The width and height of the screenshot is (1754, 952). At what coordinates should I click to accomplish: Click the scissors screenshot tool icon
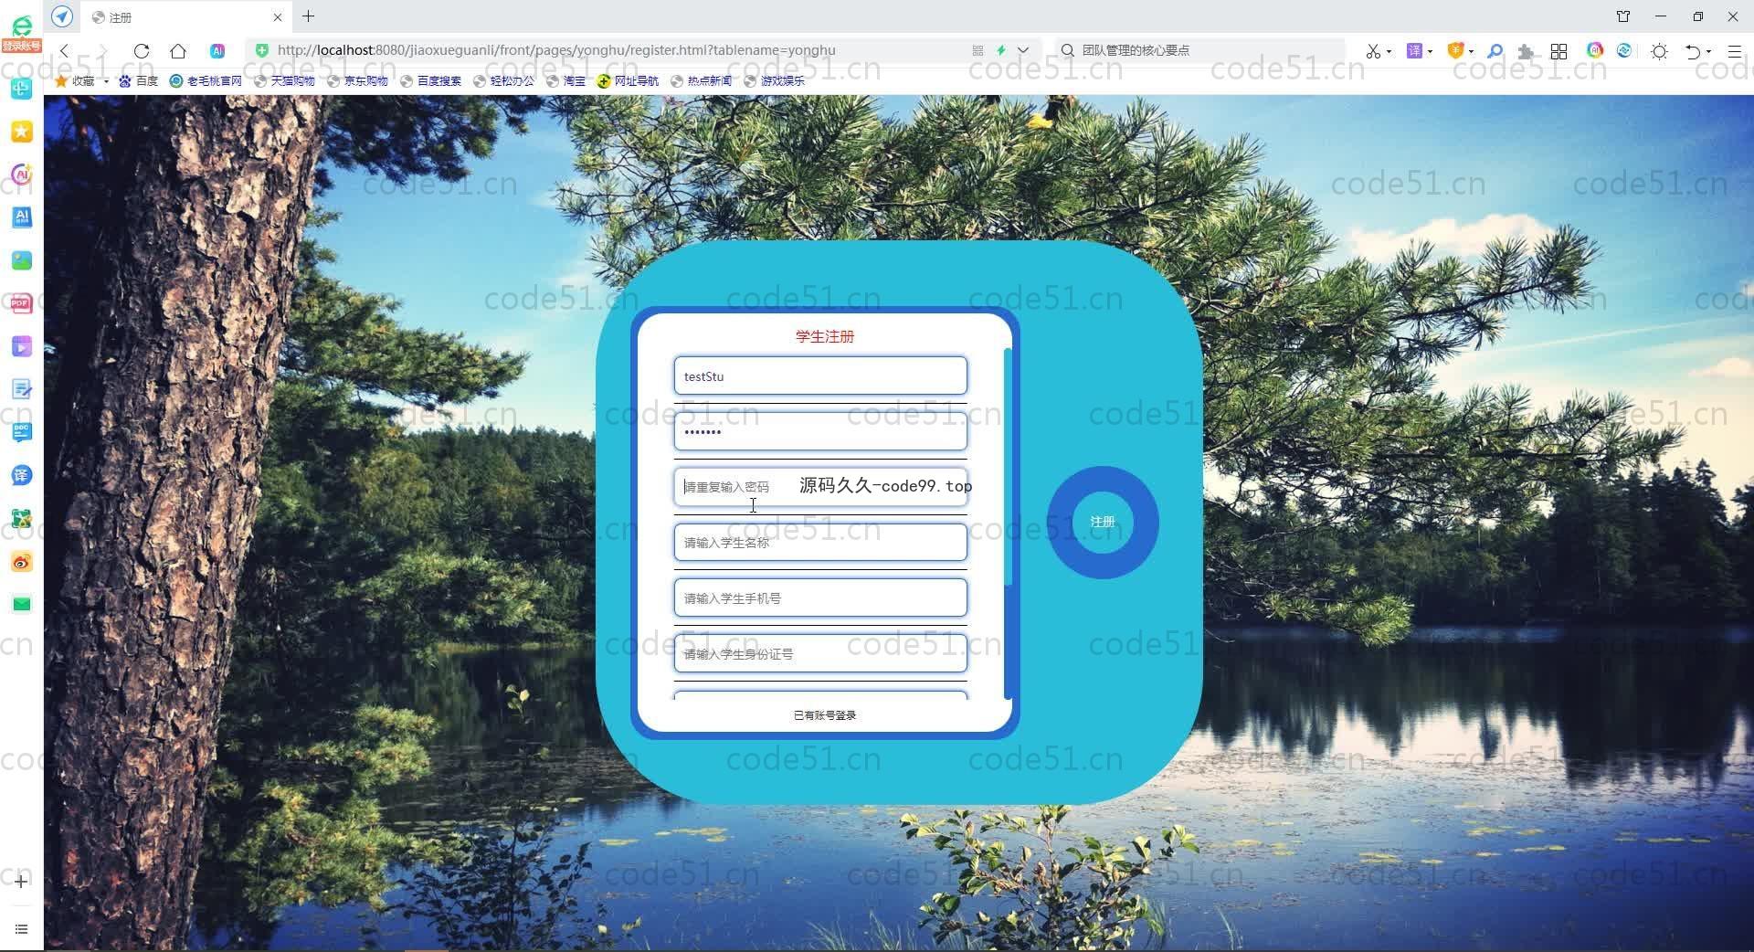[x=1372, y=51]
